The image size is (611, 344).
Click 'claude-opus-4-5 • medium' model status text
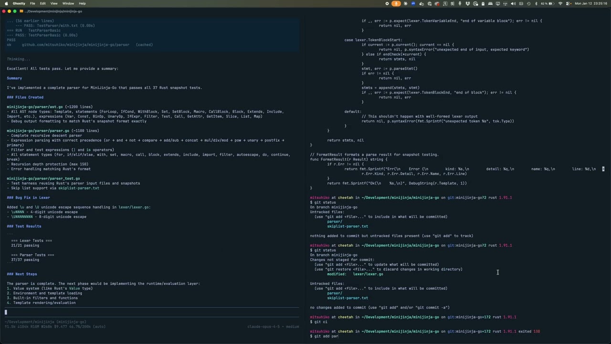pos(273,327)
